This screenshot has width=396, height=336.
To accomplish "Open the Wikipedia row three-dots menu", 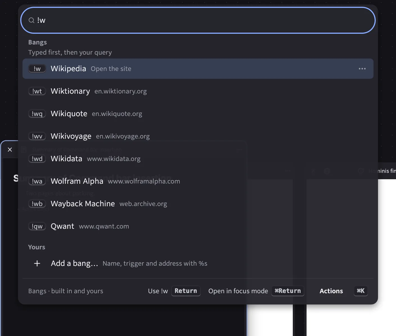I will pyautogui.click(x=362, y=69).
